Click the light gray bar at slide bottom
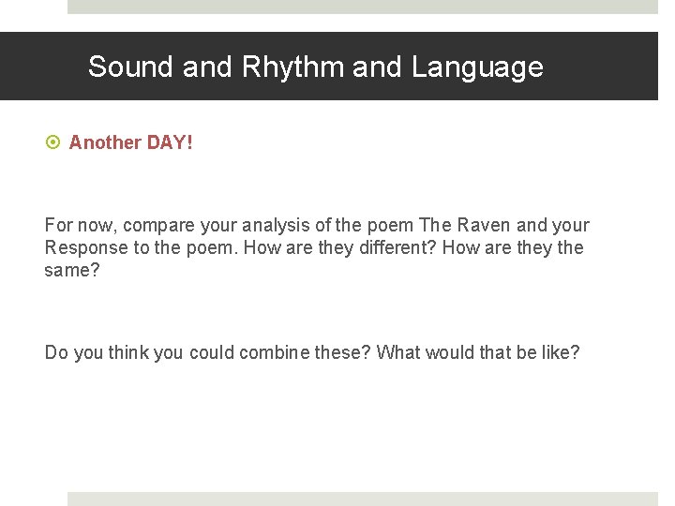This screenshot has width=675, height=506. pos(362,499)
